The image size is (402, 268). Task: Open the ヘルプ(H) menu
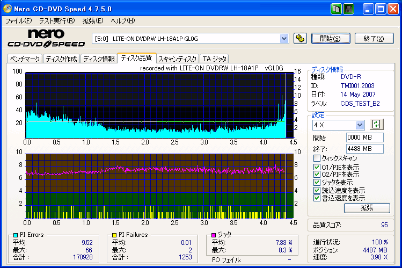click(122, 21)
